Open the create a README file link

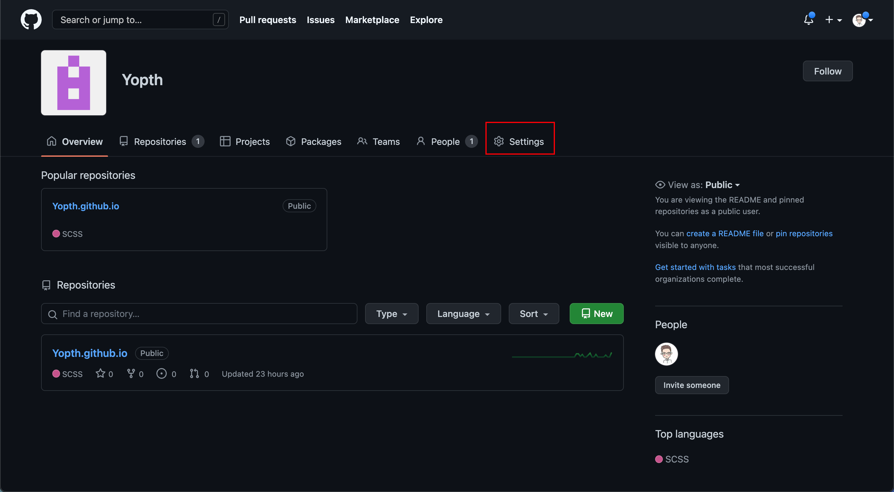(x=725, y=233)
